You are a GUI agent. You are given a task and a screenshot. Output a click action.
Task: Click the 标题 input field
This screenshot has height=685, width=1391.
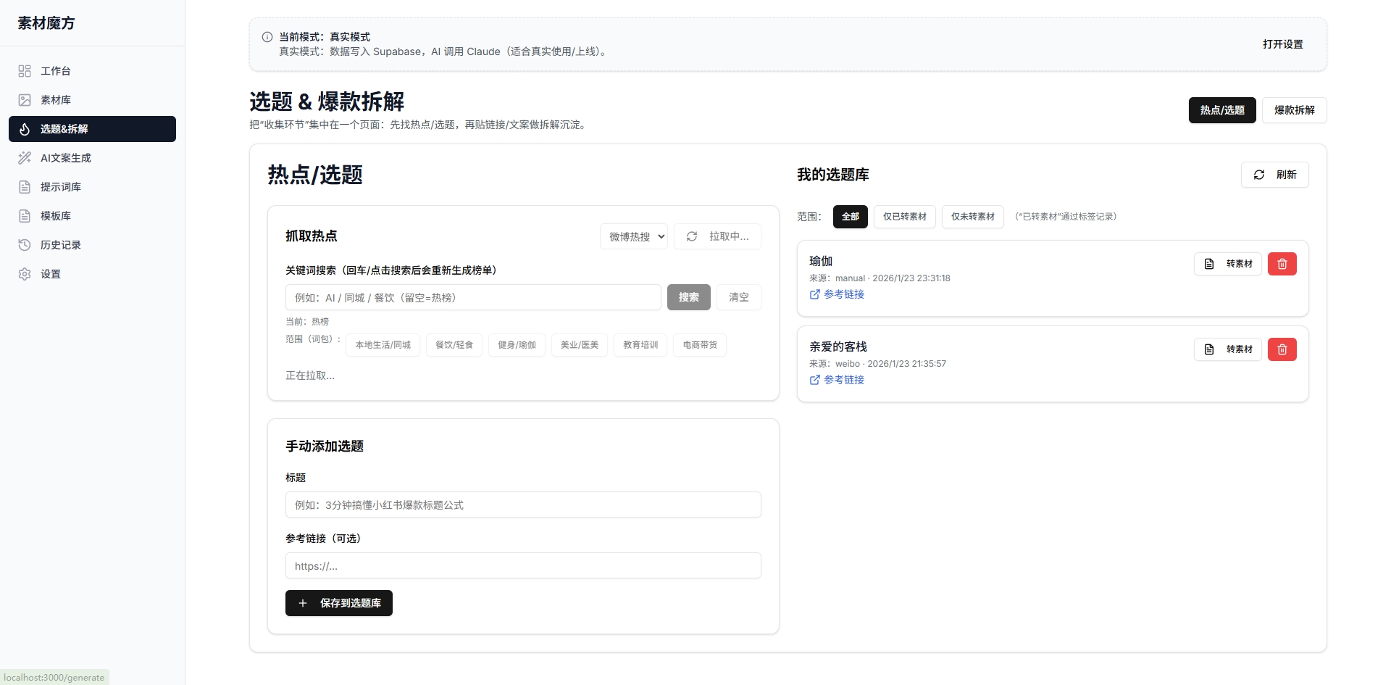pyautogui.click(x=523, y=505)
